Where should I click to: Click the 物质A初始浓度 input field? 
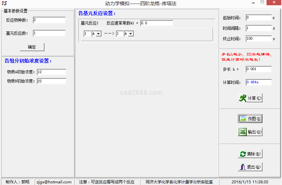point(51,72)
